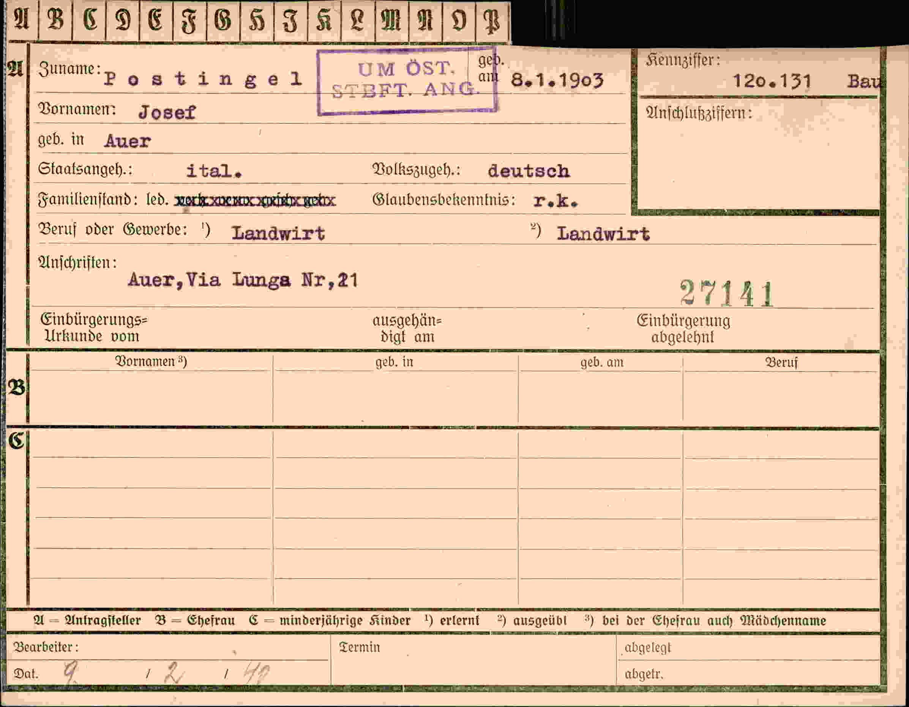Viewport: 909px width, 707px height.
Task: Click index tab letter F at top
Action: (189, 22)
